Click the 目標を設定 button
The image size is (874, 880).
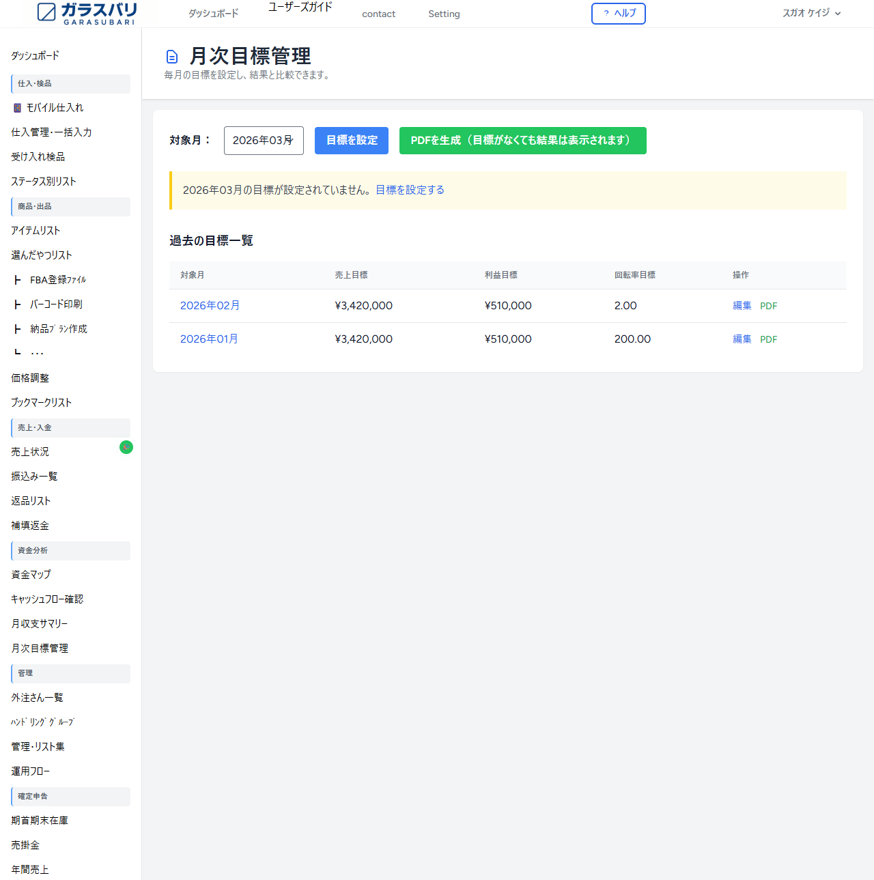coord(352,141)
